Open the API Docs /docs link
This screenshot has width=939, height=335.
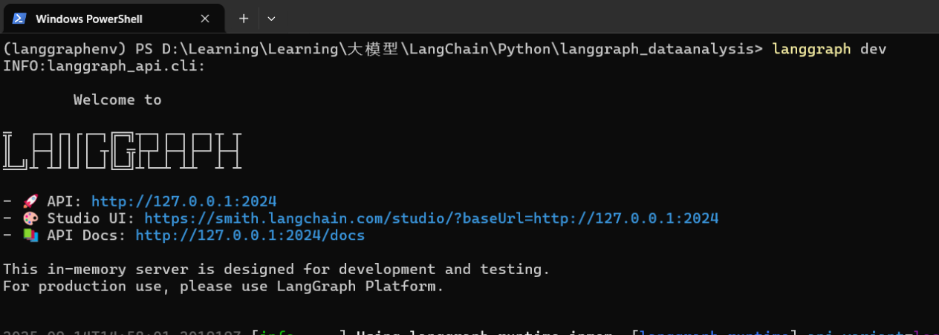[x=250, y=235]
